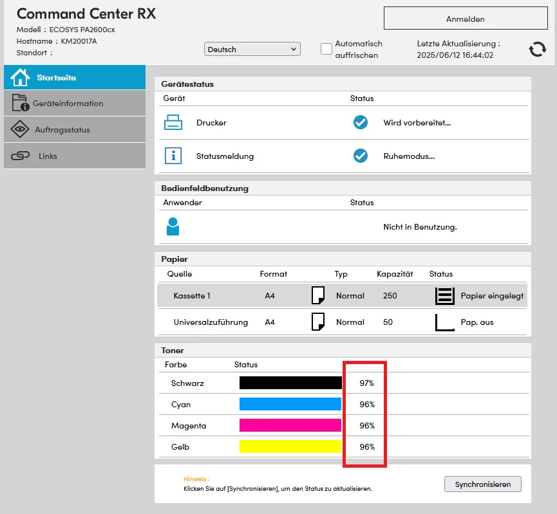Click the Drucker printer icon
This screenshot has width=557, height=514.
[x=173, y=122]
